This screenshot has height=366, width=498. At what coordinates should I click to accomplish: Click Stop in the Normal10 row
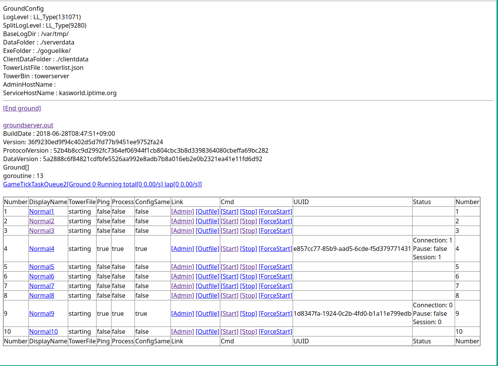tap(249, 331)
